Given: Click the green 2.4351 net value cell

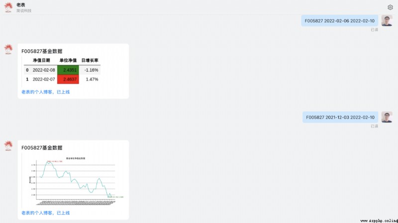Looking at the screenshot, I should (x=68, y=70).
